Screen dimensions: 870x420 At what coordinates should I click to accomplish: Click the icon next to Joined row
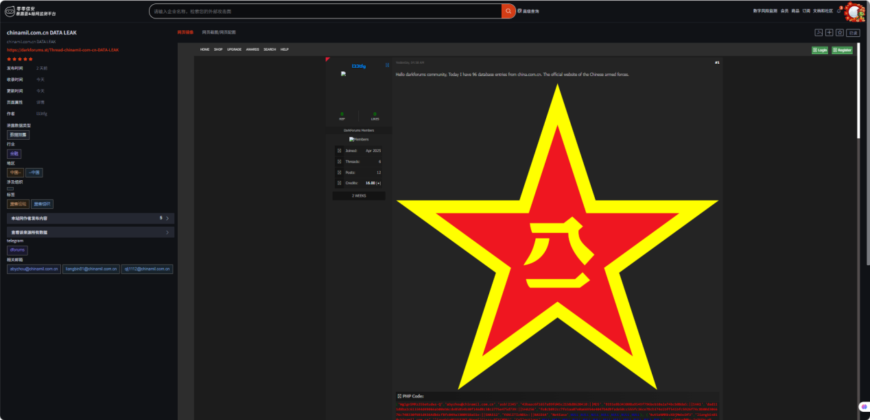coord(339,150)
